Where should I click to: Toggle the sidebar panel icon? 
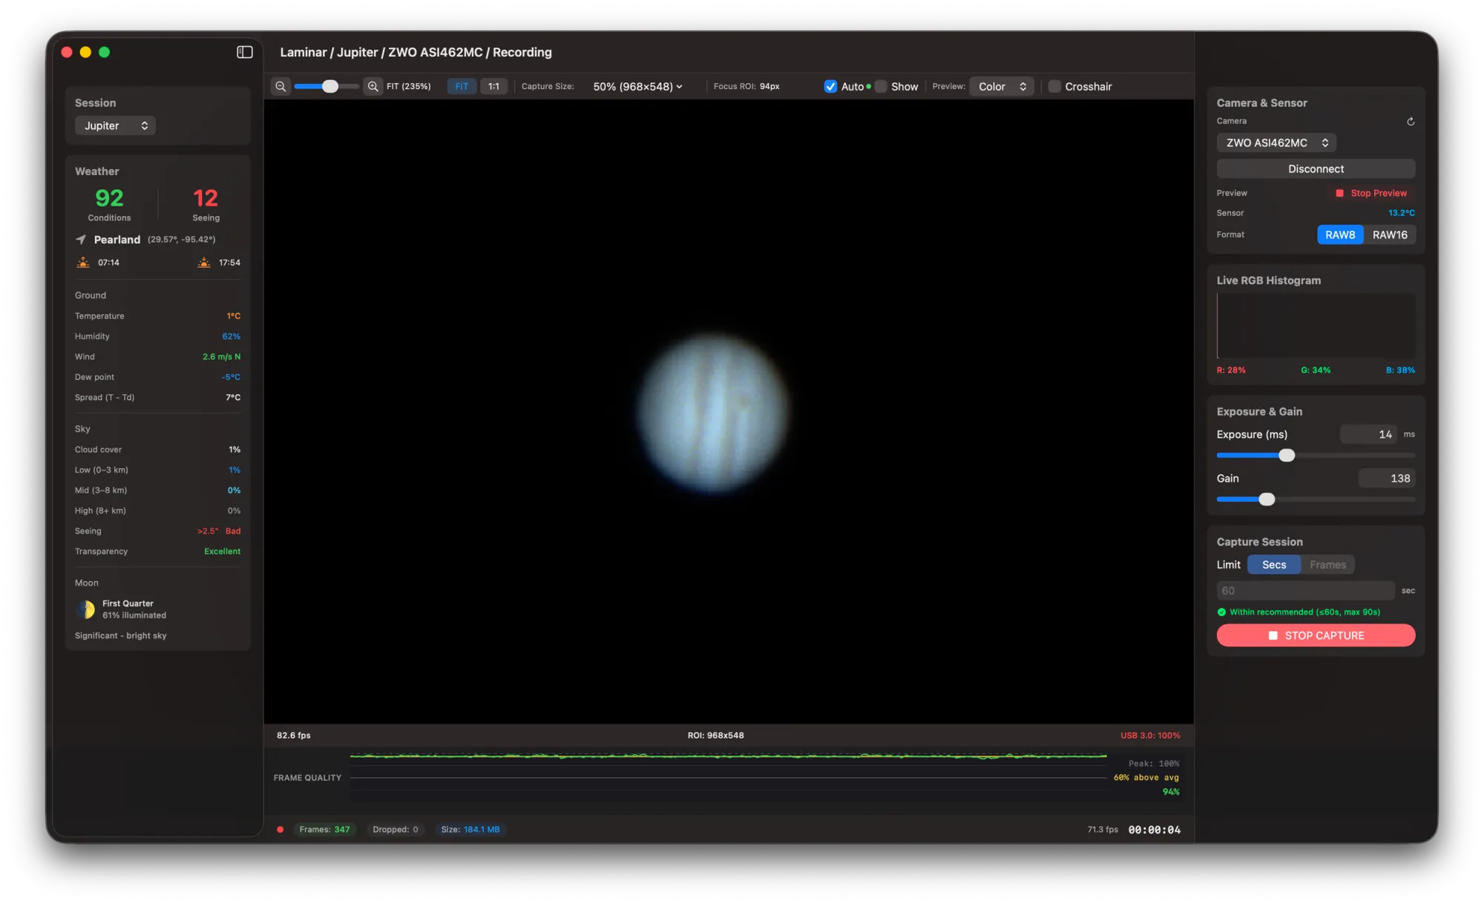244,52
